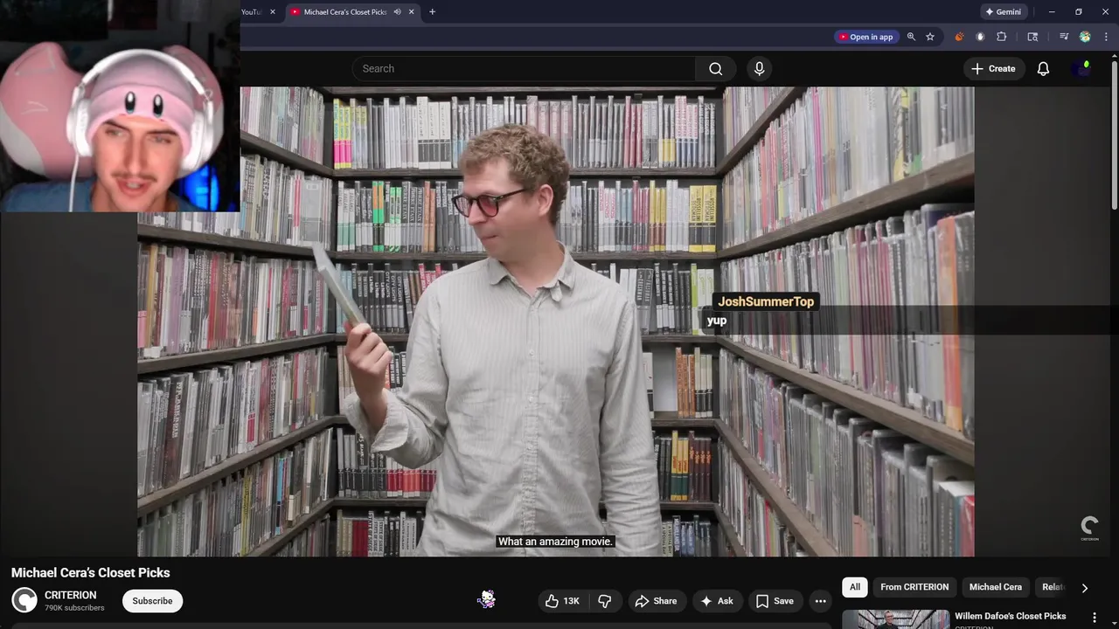The height and width of the screenshot is (629, 1119).
Task: Click the orange extension icon
Action: (x=959, y=37)
